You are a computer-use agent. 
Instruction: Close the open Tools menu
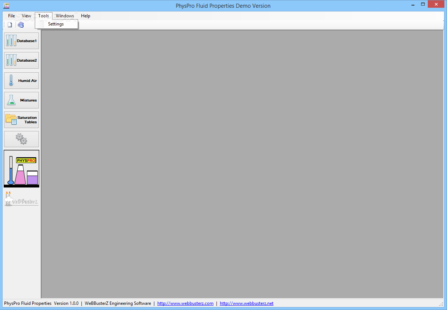point(44,16)
